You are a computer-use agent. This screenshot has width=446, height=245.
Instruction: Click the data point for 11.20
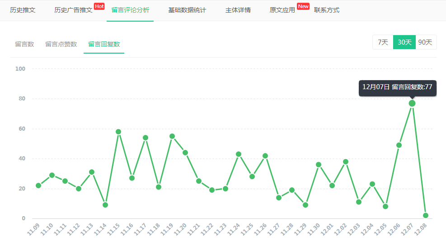coord(185,153)
